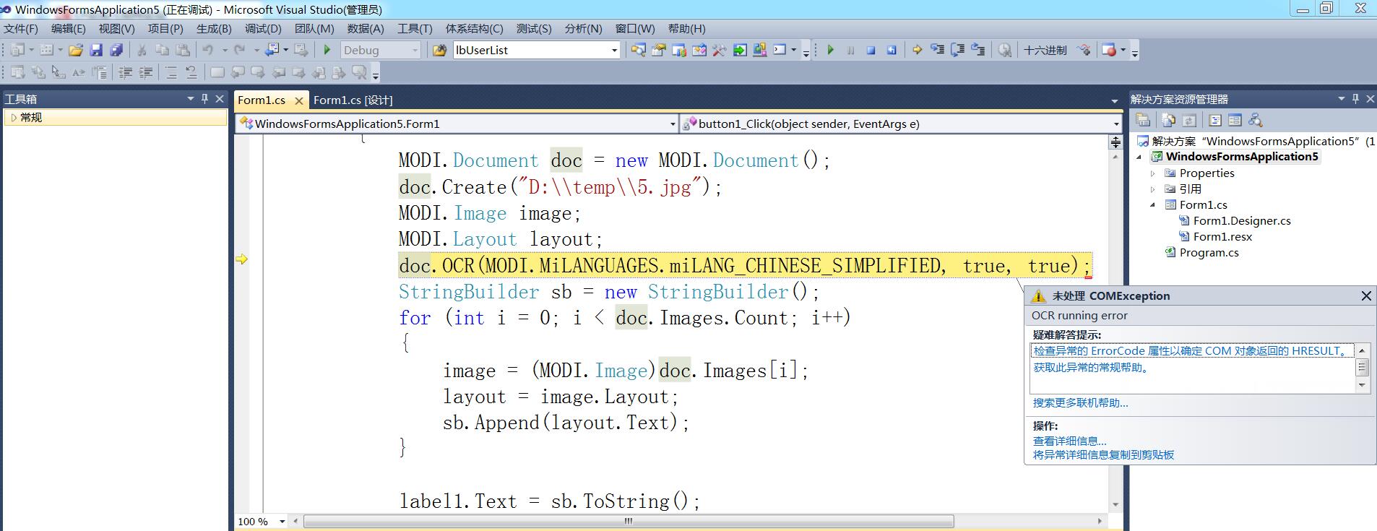
Task: Select Program.cs in Solution Explorer
Action: 1209,253
